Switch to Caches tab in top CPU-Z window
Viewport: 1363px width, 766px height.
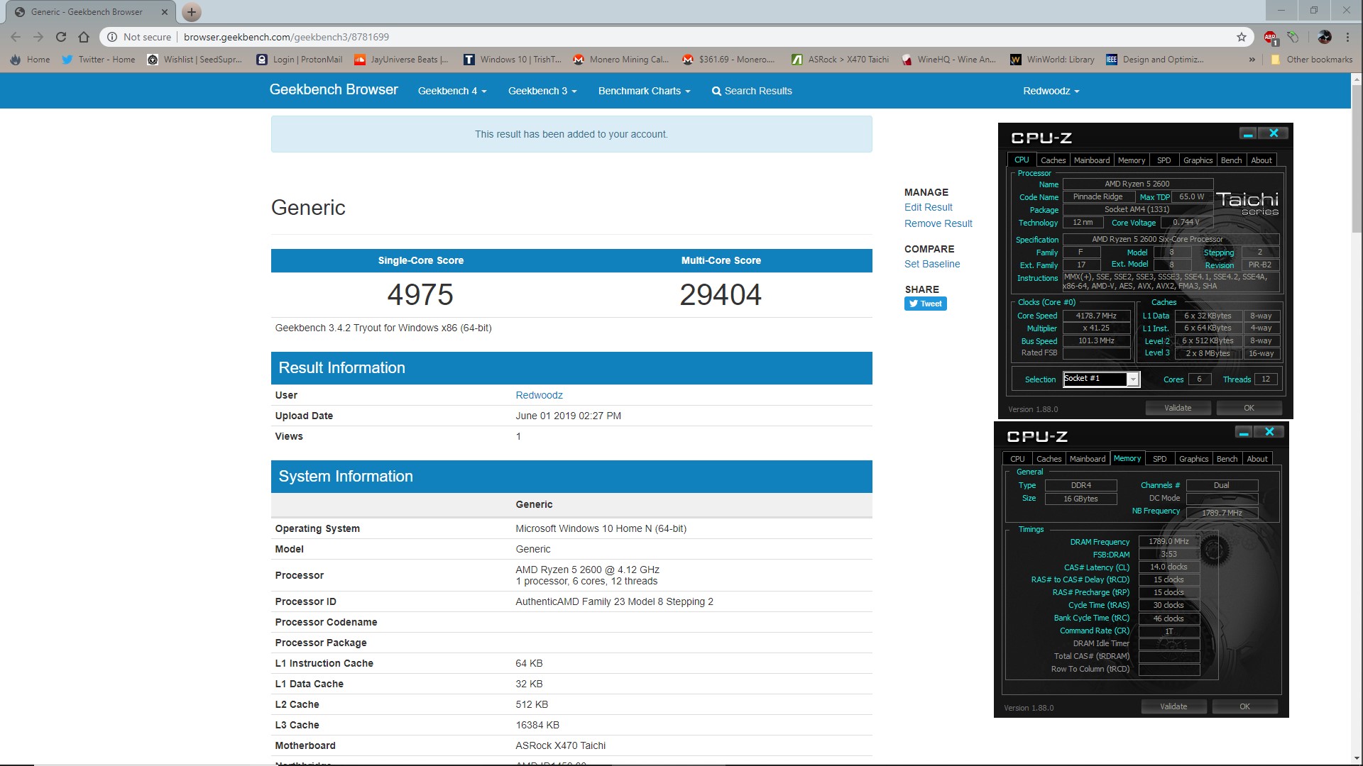(x=1053, y=160)
